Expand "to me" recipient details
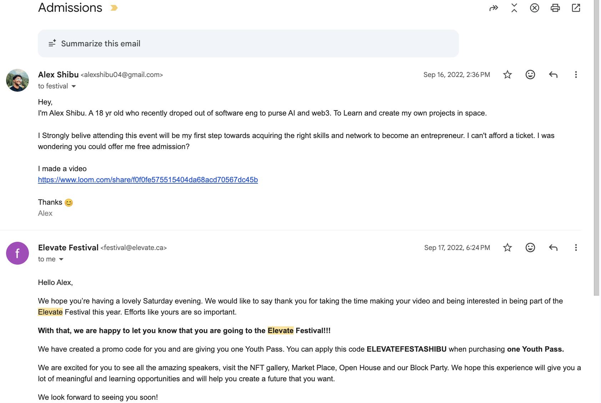Viewport: 601px width, 403px height. pyautogui.click(x=61, y=259)
